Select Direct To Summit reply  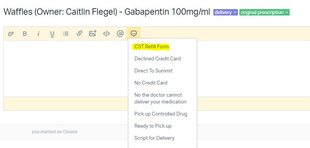tap(153, 71)
